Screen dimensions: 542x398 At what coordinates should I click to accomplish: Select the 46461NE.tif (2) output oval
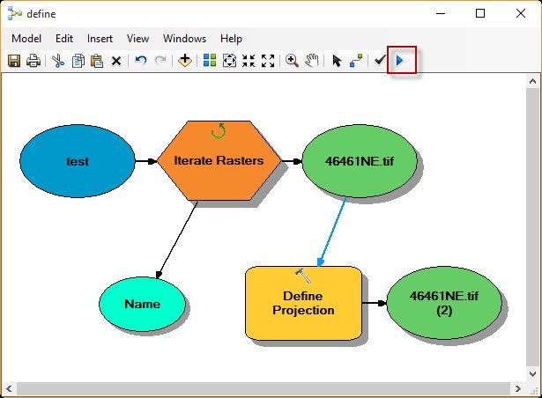click(x=444, y=303)
